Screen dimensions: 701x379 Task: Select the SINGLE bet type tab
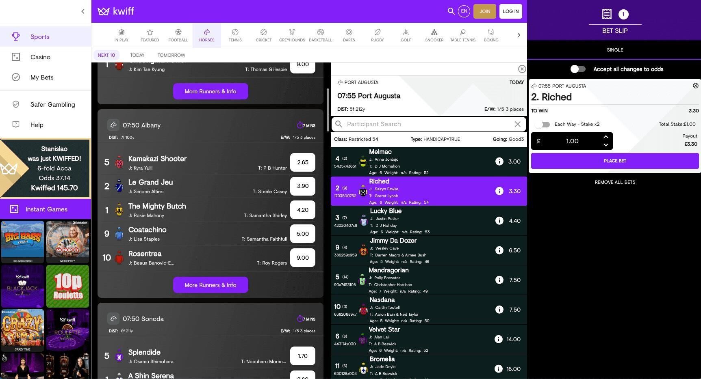click(x=615, y=50)
